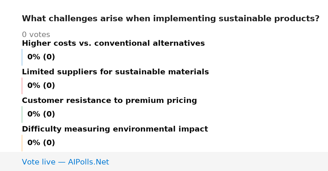The height and width of the screenshot is (171, 328).
Task: Select Limited suppliers for sustainable materials option
Action: [115, 72]
